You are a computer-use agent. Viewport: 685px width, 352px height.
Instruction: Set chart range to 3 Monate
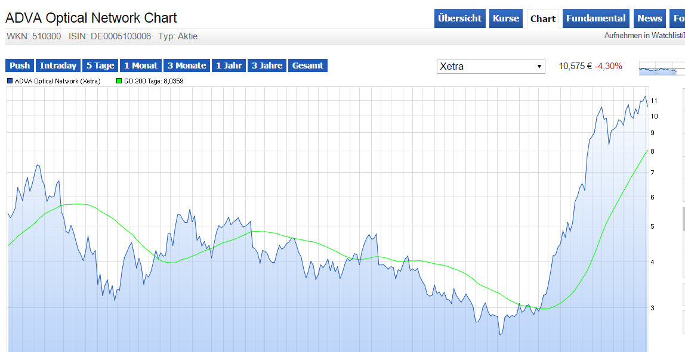coord(187,66)
